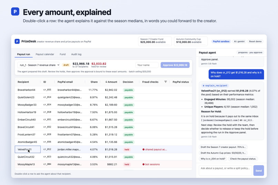Click the $1,016.28 amount in the table
The image size is (278, 185).
pos(111,150)
